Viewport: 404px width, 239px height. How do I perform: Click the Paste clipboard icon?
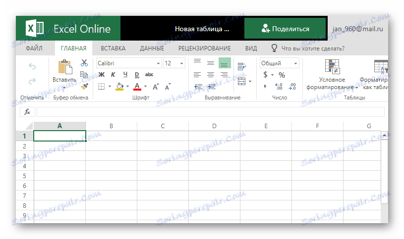[x=64, y=67]
